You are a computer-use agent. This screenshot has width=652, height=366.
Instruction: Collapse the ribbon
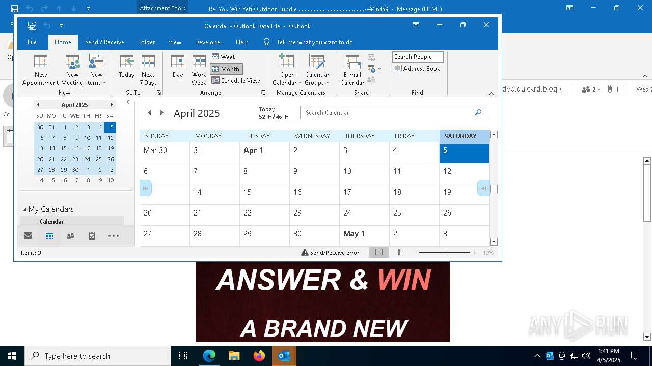pyautogui.click(x=491, y=93)
